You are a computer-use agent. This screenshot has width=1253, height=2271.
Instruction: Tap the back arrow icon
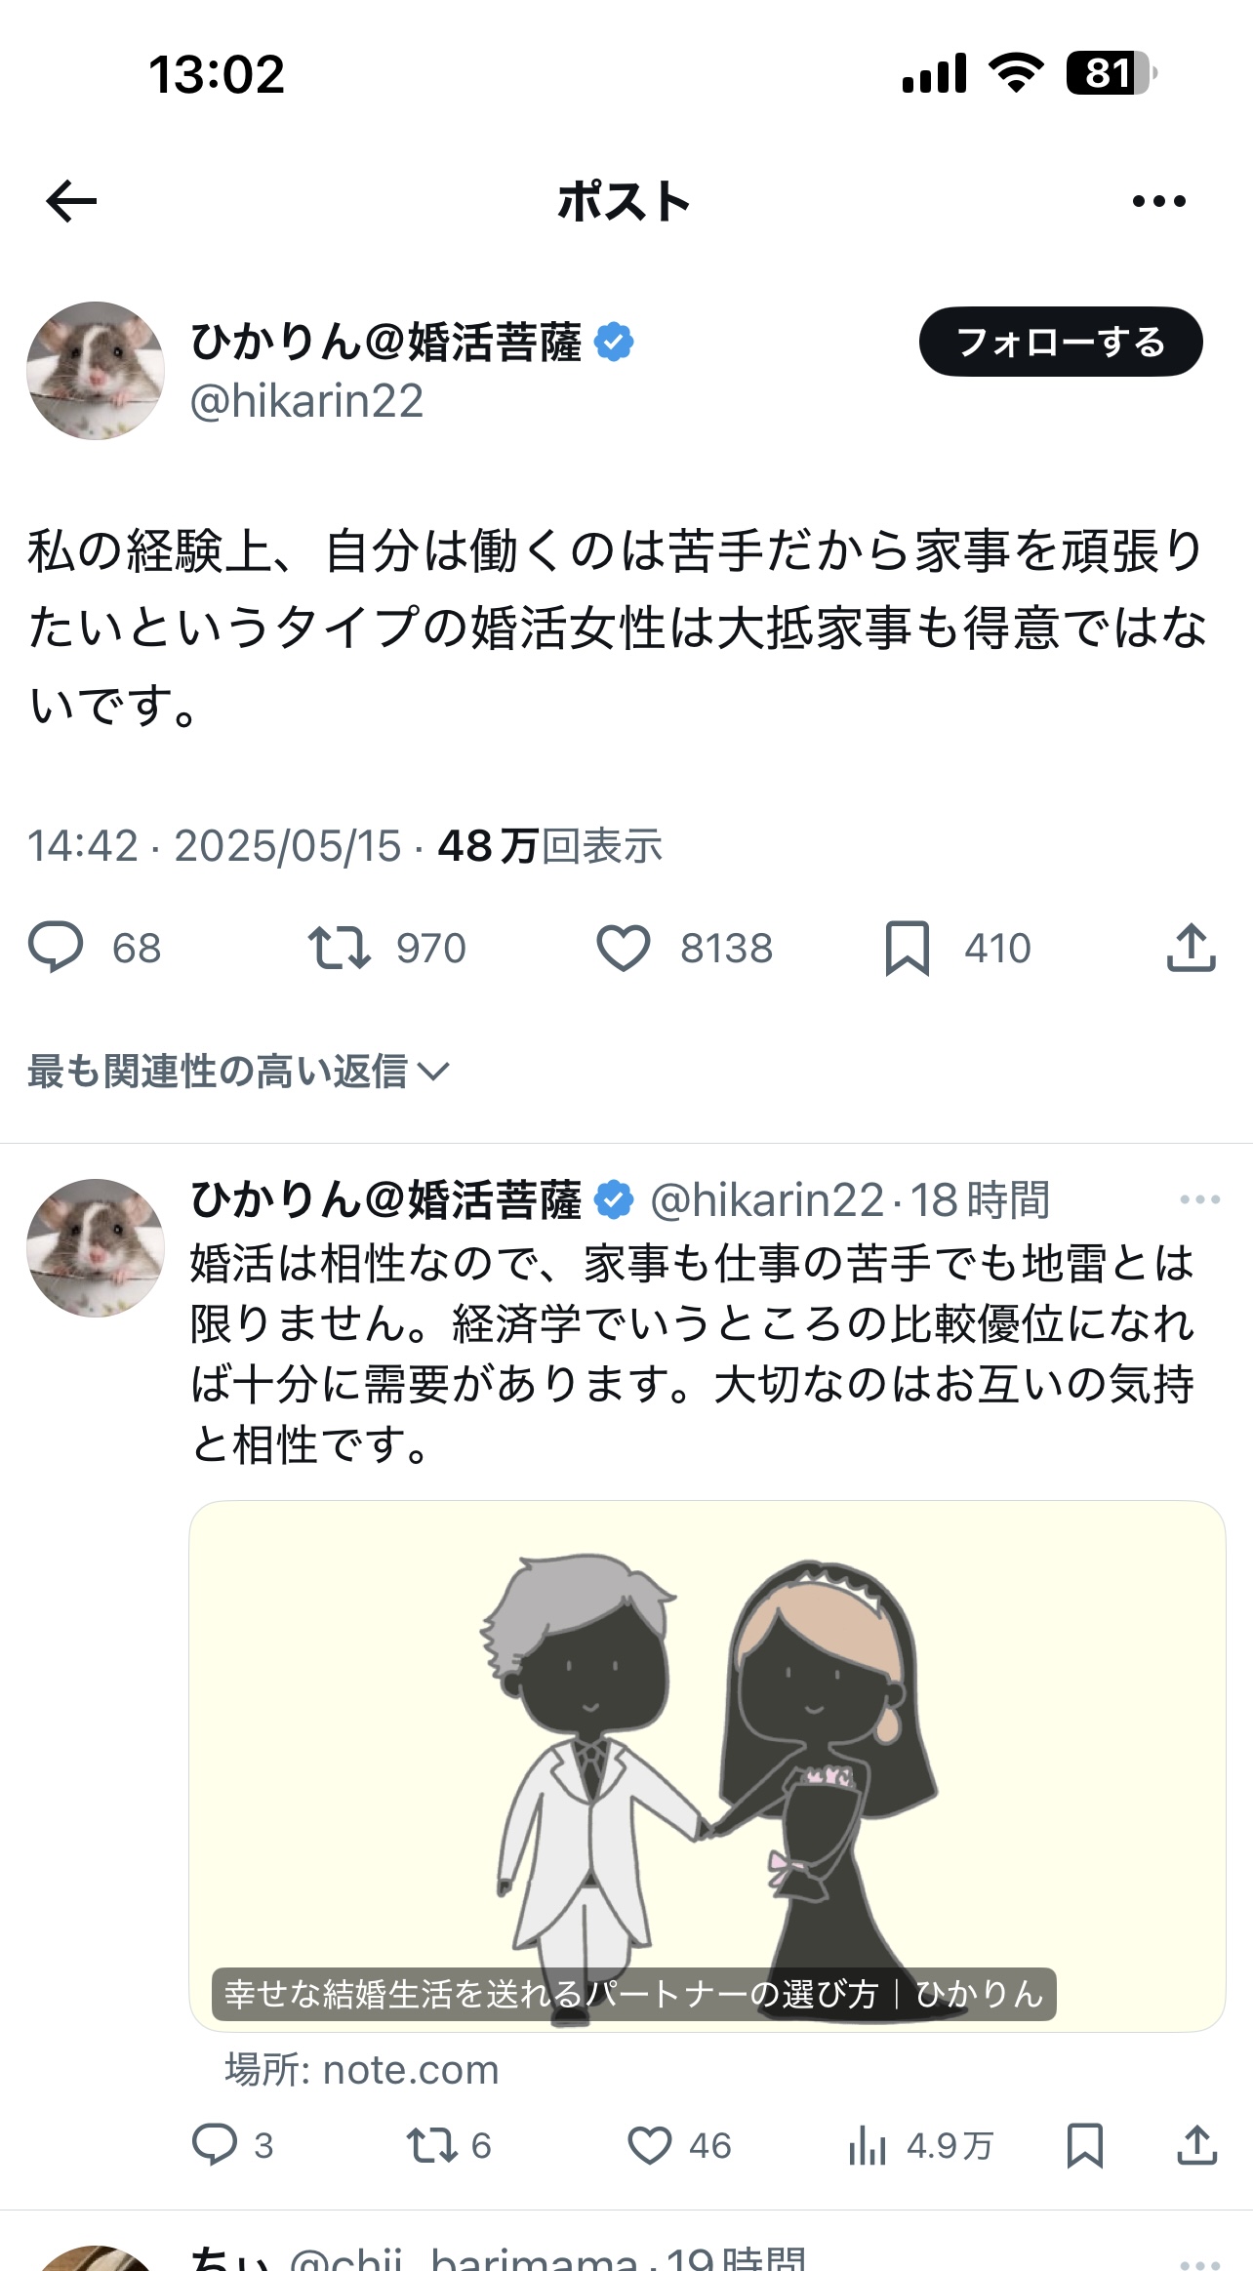click(71, 201)
